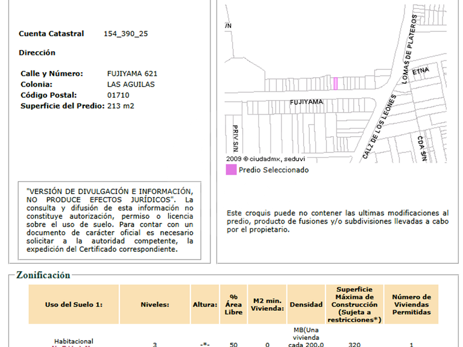Click the Niveles column header
463x347 pixels.
(x=155, y=304)
